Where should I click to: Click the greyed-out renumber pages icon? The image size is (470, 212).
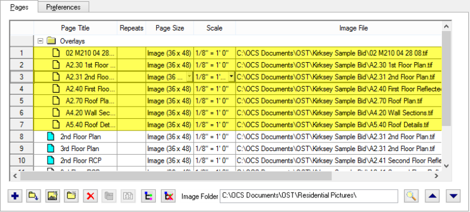[128, 196]
